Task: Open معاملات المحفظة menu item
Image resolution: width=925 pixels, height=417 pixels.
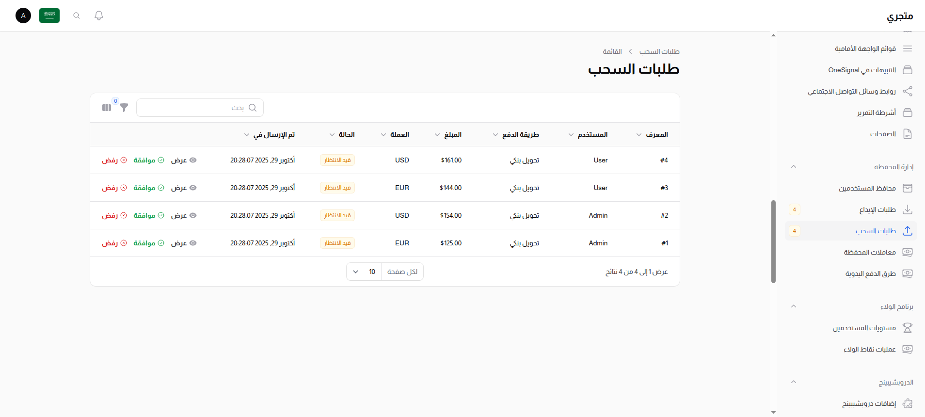Action: coord(851,252)
